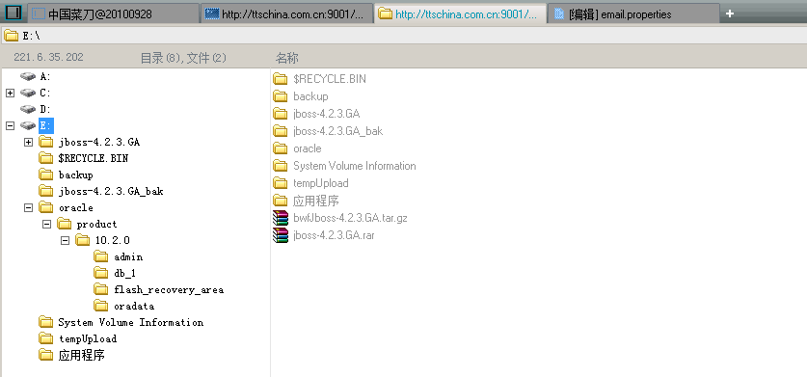807x377 pixels.
Task: Select $RECYCLE.BIN name in file list
Action: point(330,79)
